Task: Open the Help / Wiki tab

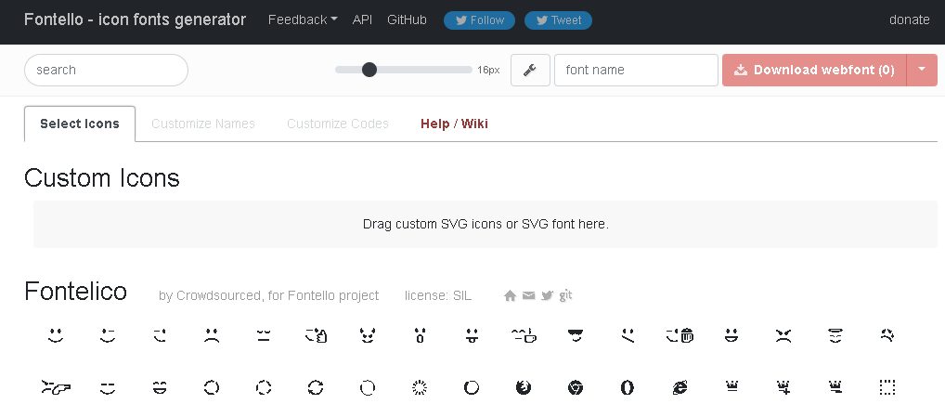Action: pos(455,124)
